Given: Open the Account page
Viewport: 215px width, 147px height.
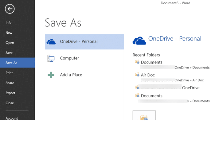Looking at the screenshot, I should [x=12, y=118].
